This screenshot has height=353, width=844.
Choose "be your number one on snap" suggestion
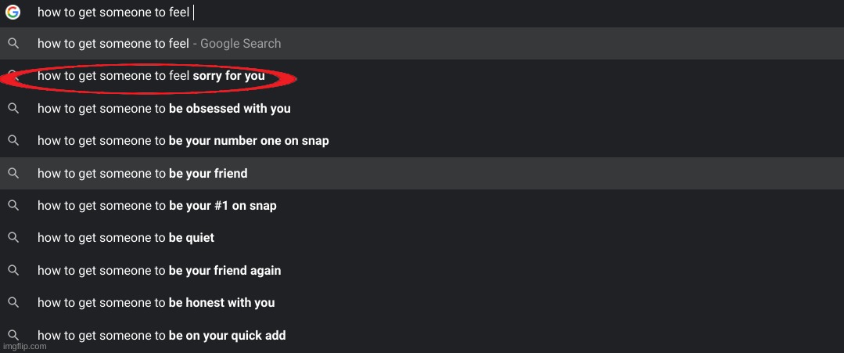183,141
